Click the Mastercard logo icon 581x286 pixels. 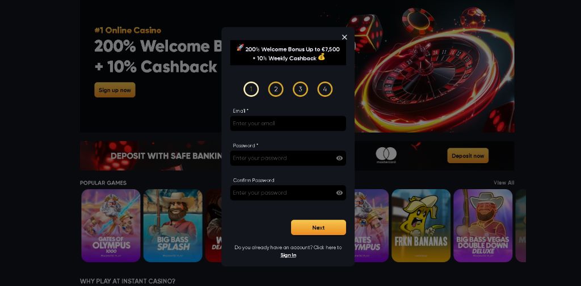(386, 155)
